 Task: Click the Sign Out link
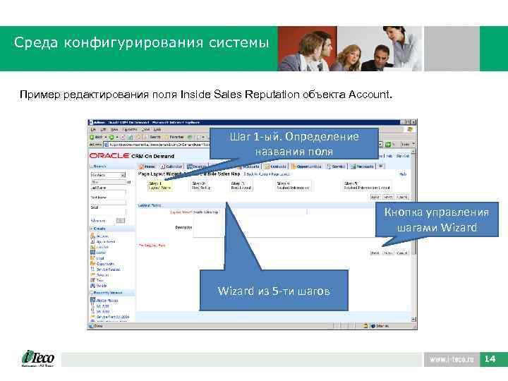click(x=403, y=156)
